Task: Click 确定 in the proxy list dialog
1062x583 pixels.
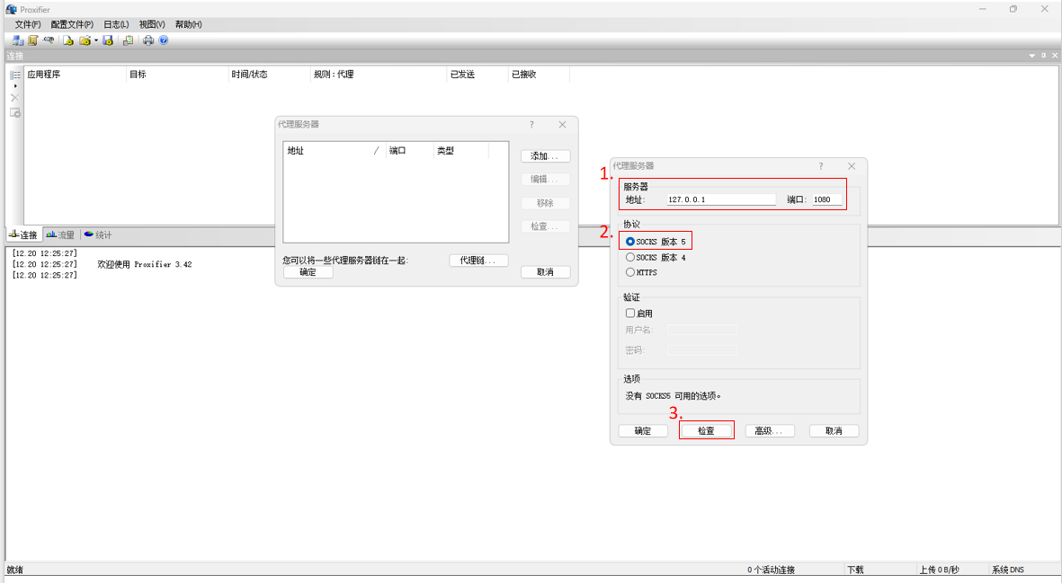Action: [x=308, y=272]
